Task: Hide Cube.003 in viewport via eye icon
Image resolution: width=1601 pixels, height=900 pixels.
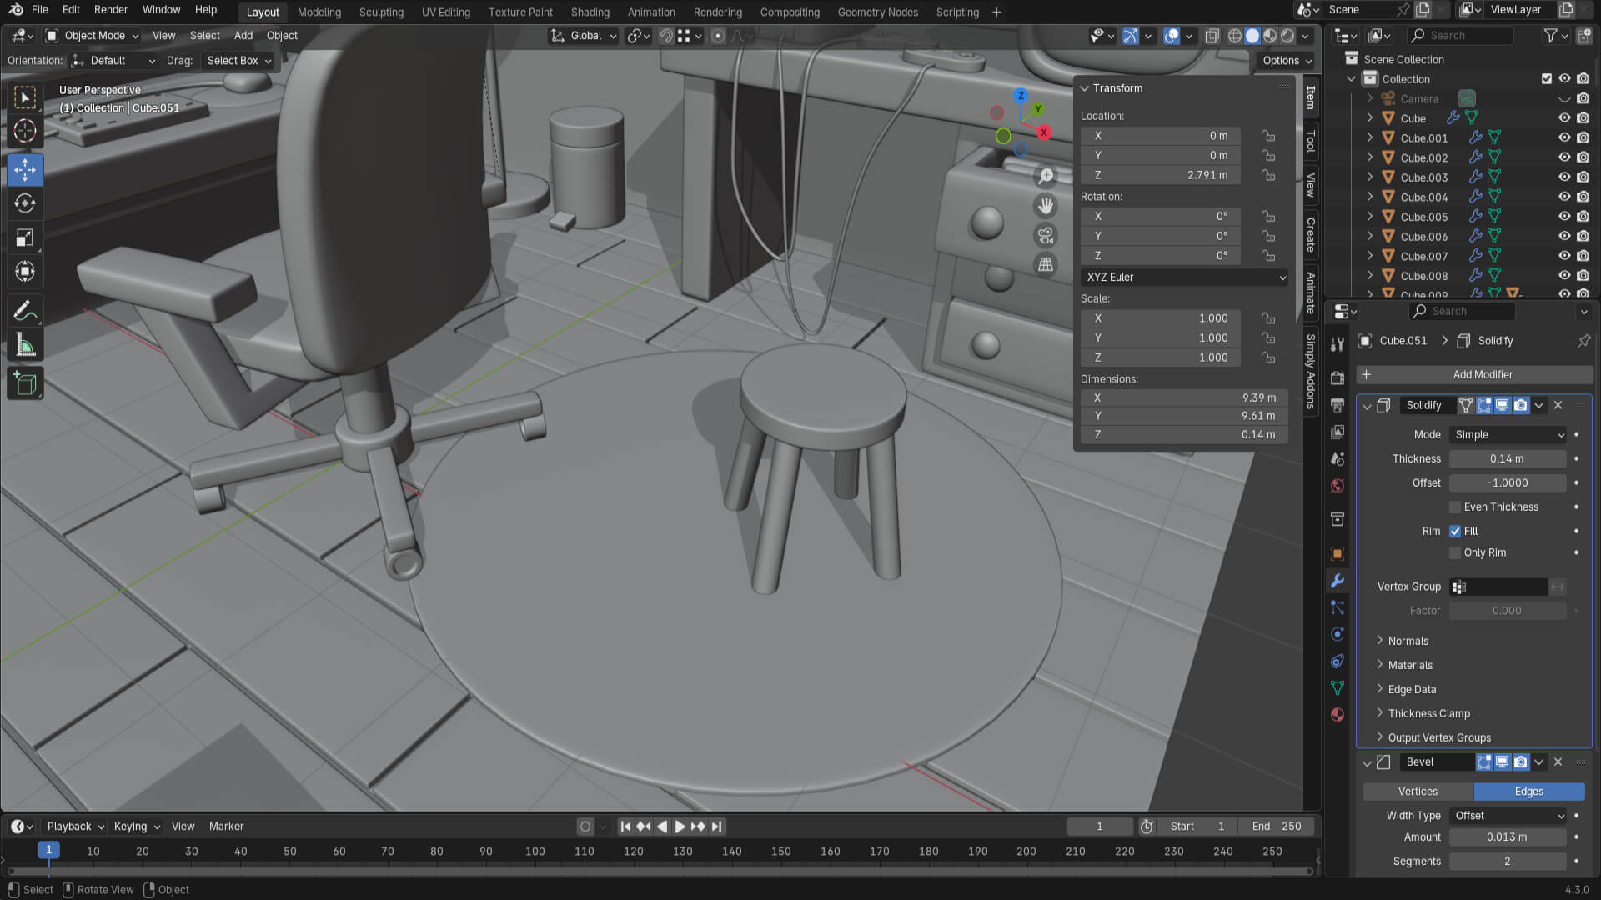Action: point(1564,177)
